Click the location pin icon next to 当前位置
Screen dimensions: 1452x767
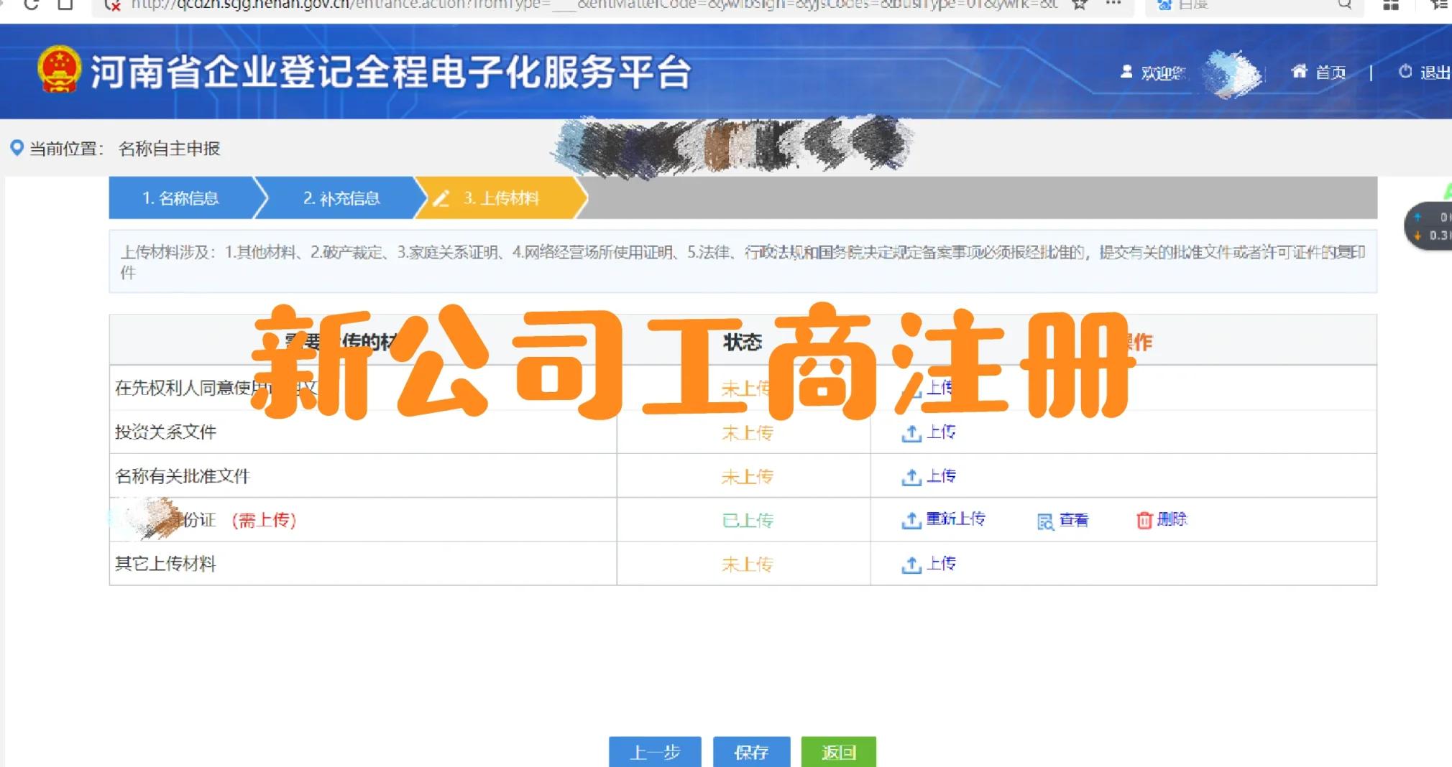point(17,148)
